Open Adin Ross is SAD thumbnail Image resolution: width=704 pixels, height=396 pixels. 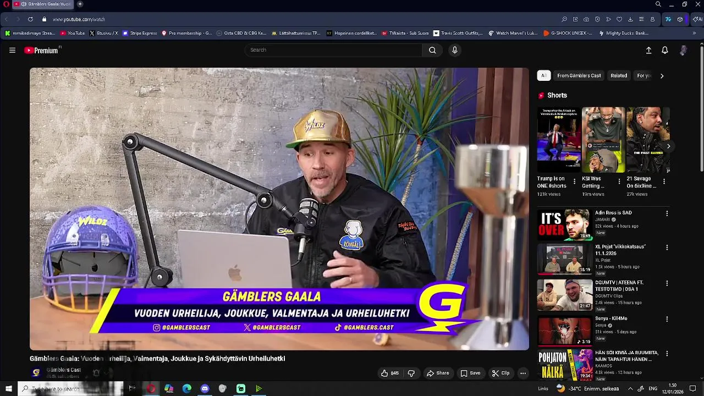click(564, 224)
